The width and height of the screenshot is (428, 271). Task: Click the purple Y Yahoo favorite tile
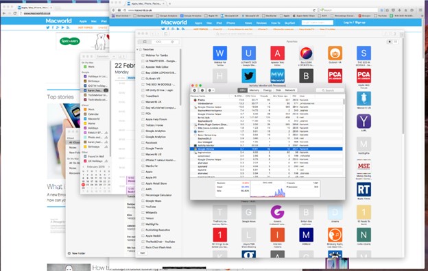(x=364, y=121)
